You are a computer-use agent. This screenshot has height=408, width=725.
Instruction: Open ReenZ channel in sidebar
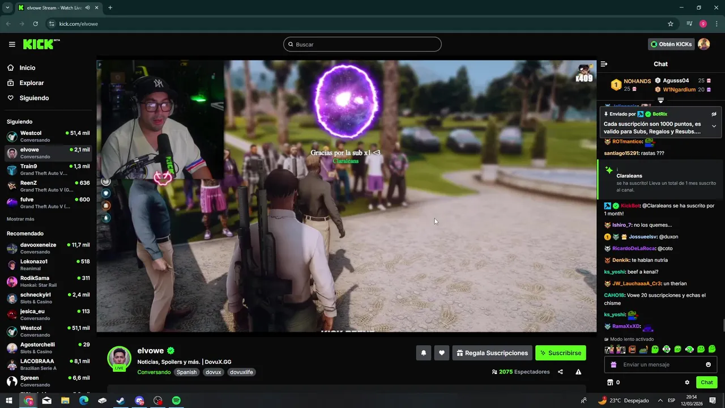(48, 186)
